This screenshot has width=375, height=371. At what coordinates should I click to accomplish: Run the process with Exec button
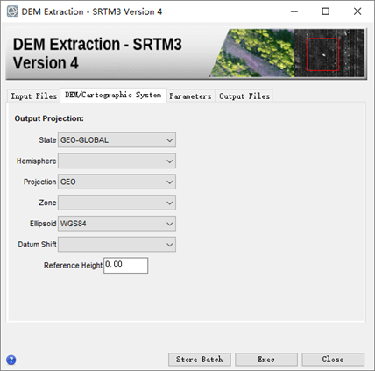tap(266, 360)
